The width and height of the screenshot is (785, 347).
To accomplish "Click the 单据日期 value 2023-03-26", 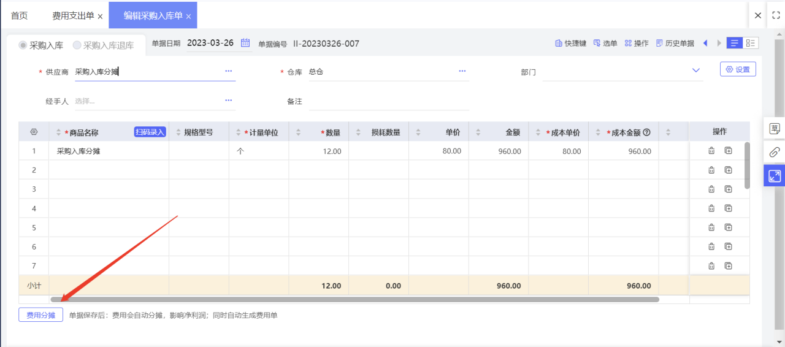I will [210, 43].
